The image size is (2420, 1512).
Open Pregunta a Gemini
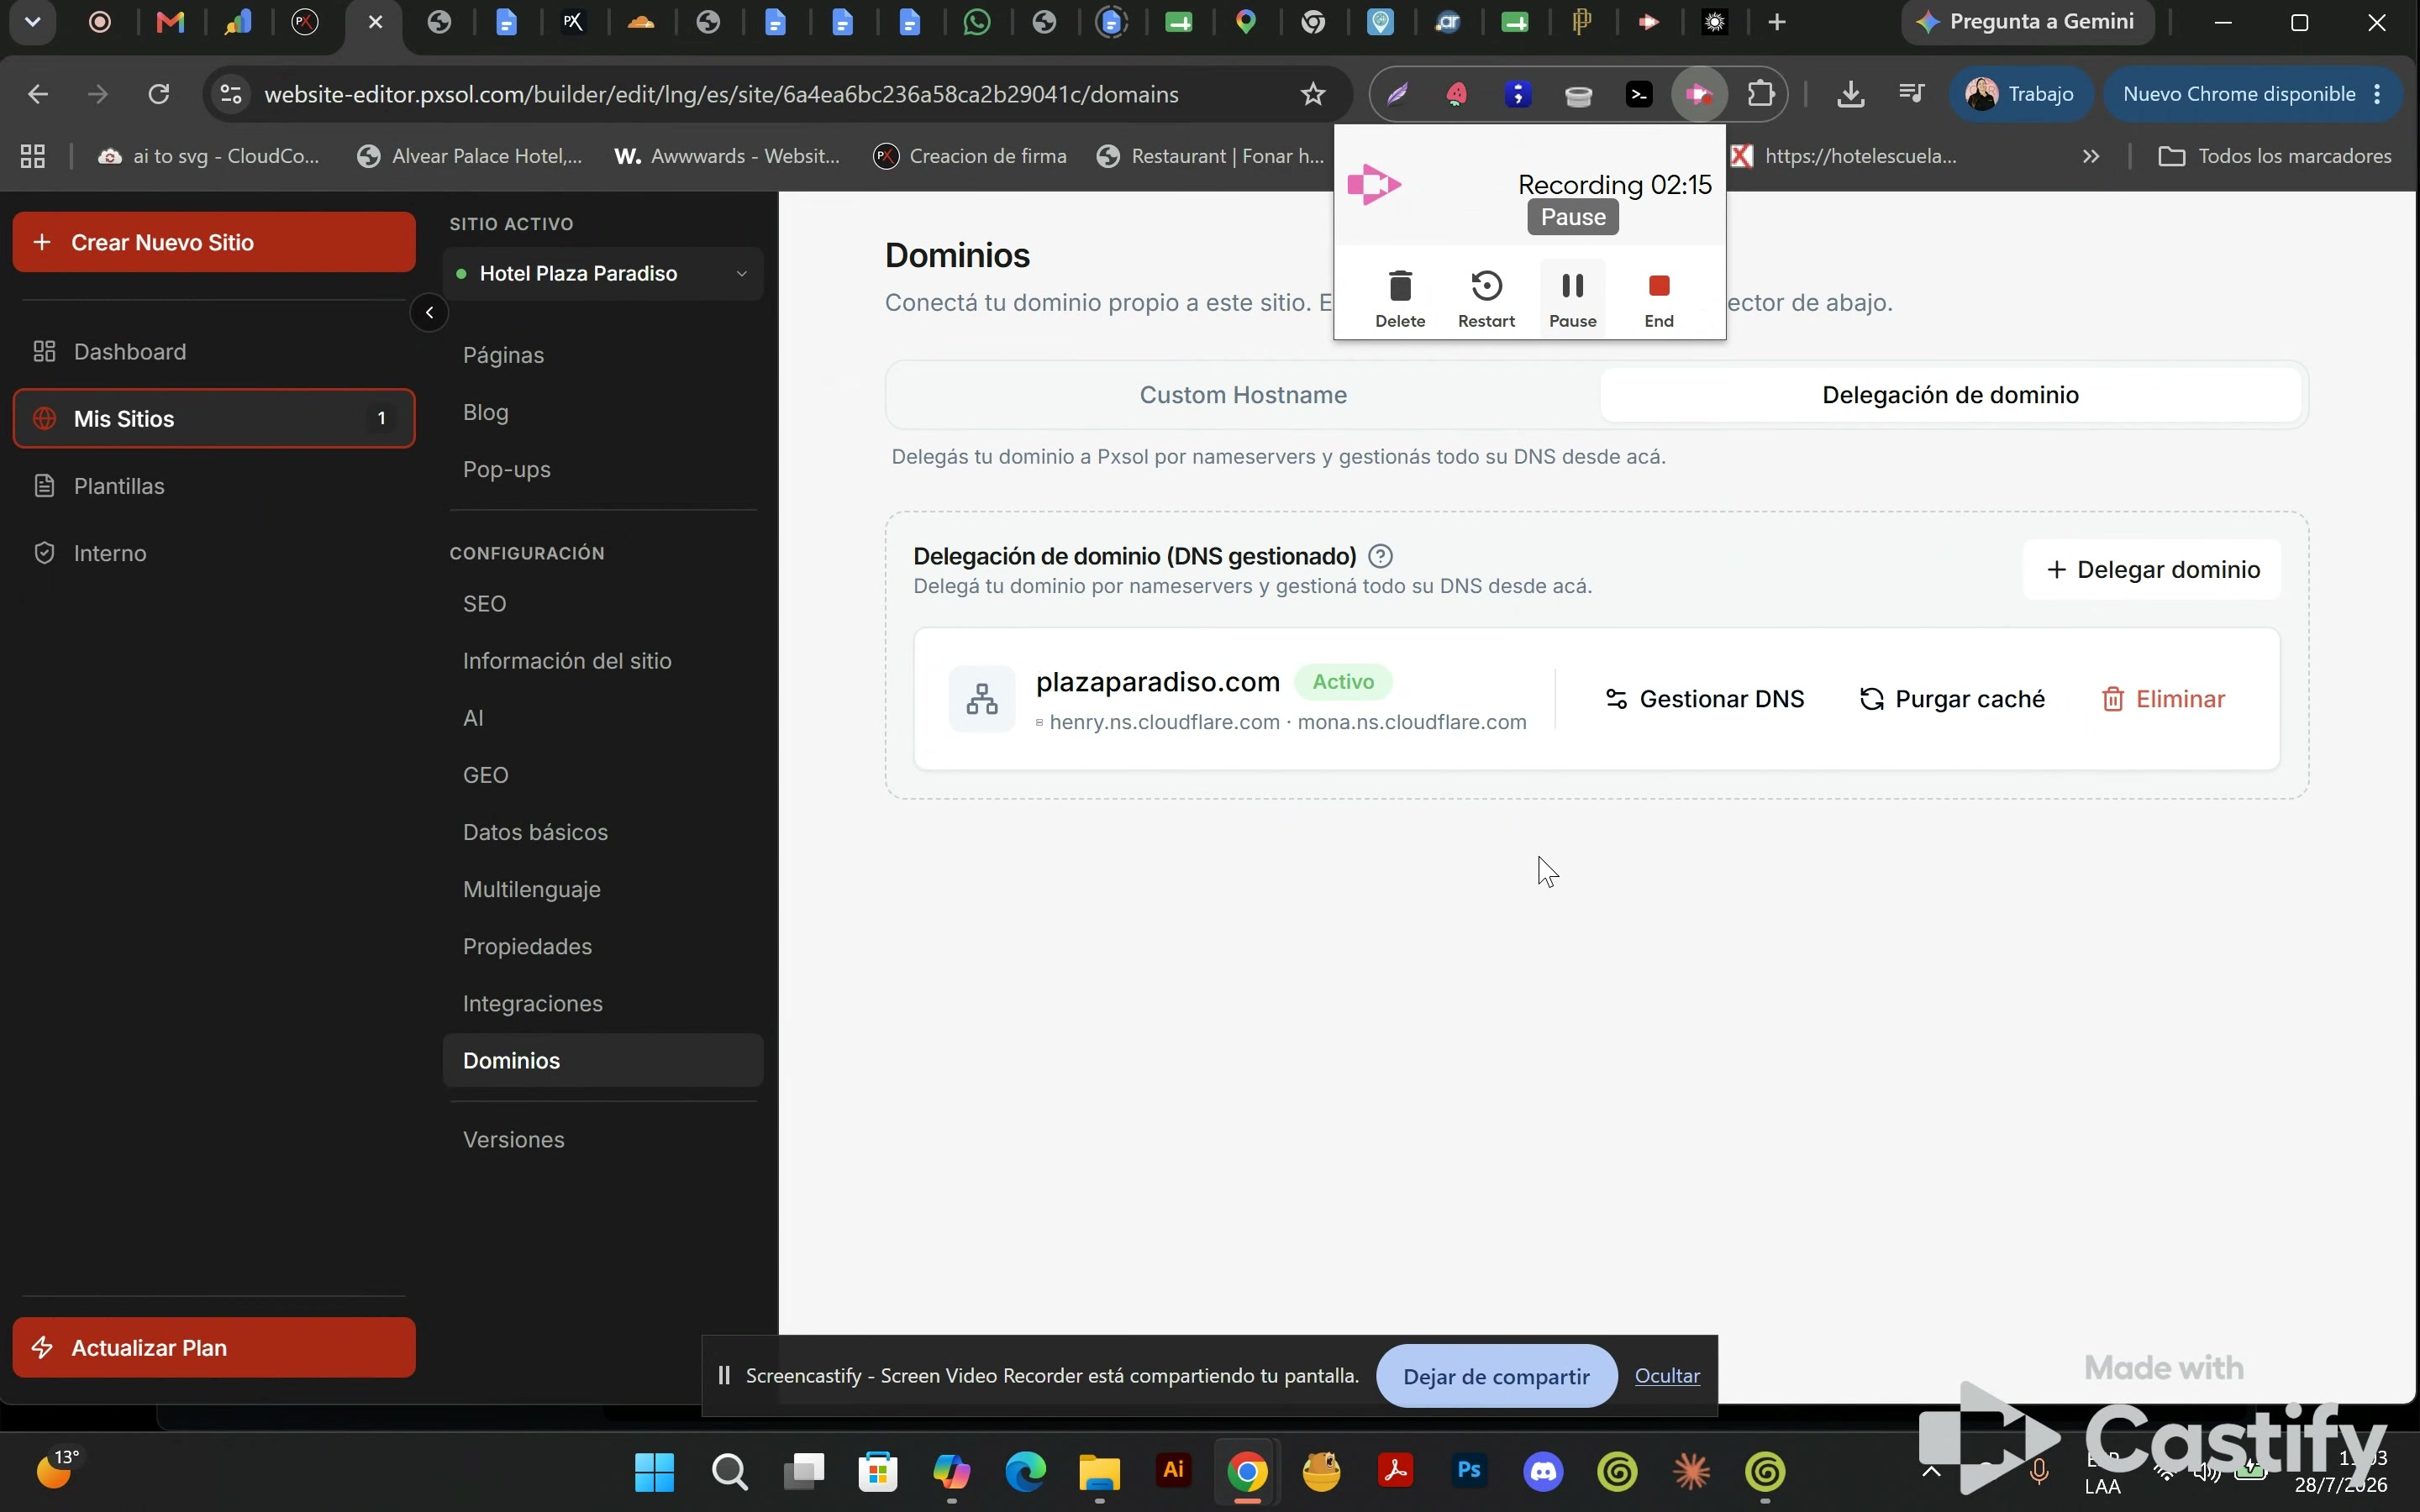tap(2028, 22)
